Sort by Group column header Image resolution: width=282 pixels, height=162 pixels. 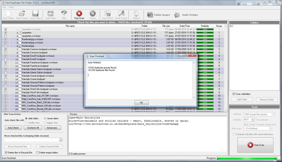coord(219,26)
